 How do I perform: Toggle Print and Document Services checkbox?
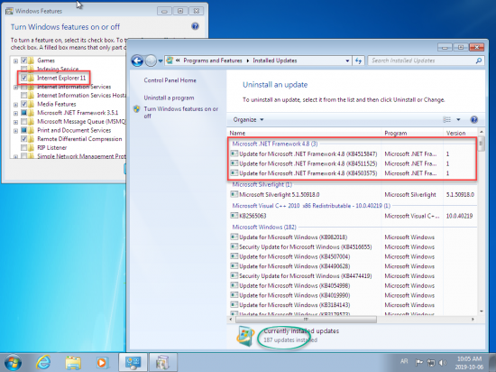coord(24,130)
